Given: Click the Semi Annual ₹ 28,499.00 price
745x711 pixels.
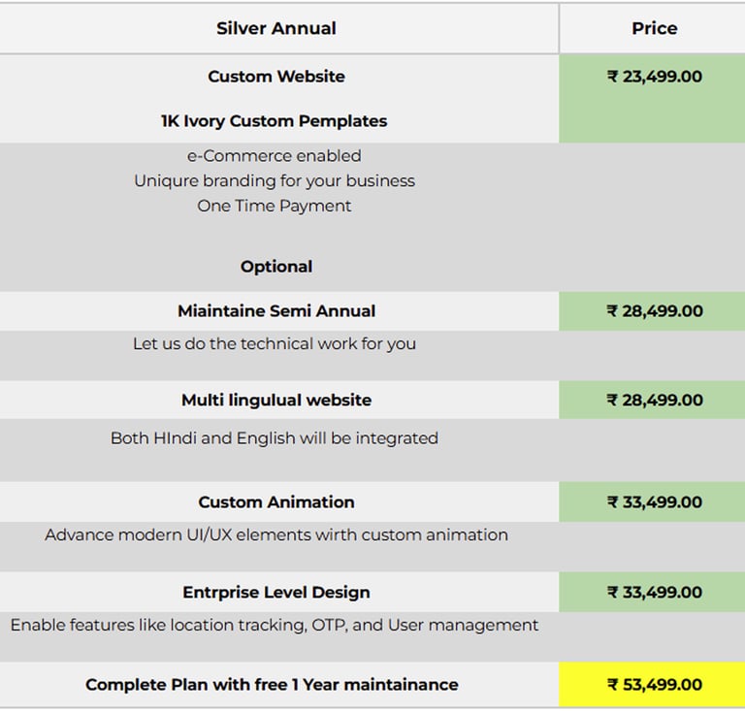Looking at the screenshot, I should [x=654, y=311].
